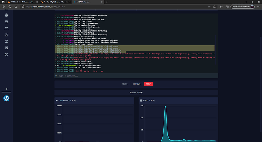Reload the current page

(10, 7)
